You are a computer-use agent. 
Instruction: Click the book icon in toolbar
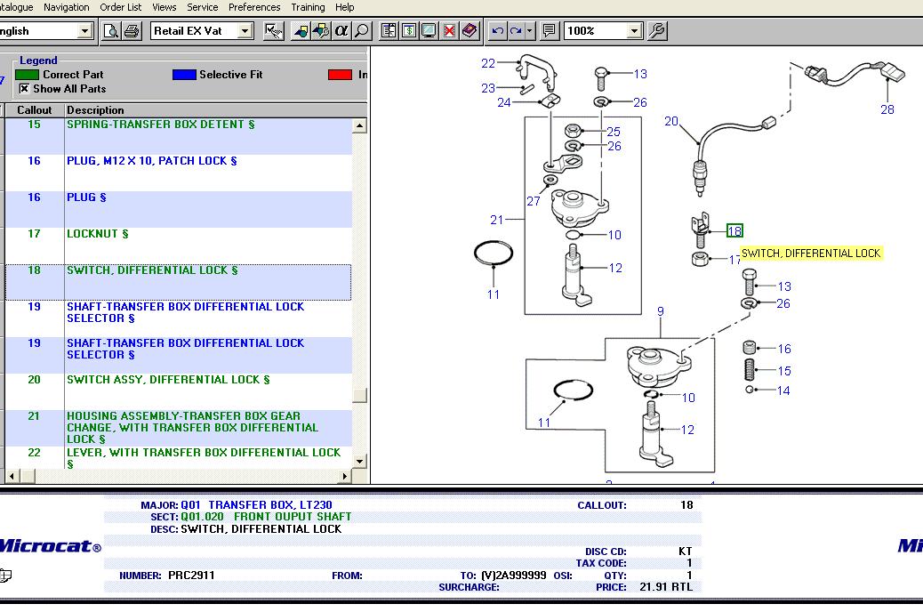pos(470,31)
